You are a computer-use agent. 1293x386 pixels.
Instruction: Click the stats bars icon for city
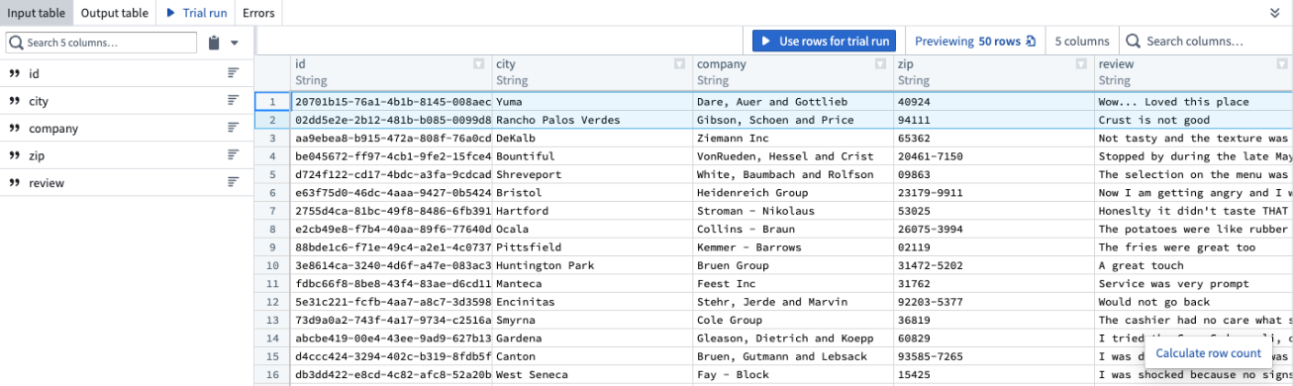click(x=234, y=101)
